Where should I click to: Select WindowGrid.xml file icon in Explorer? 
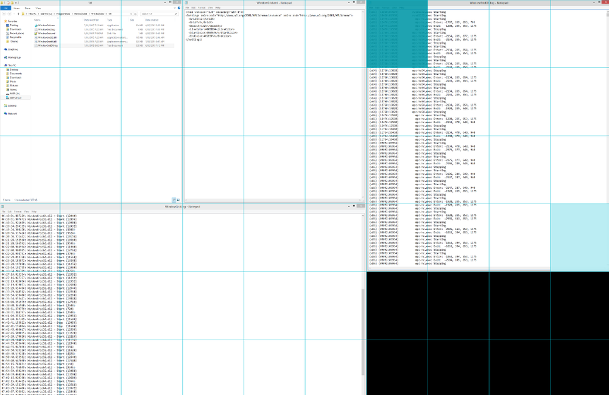tap(36, 33)
